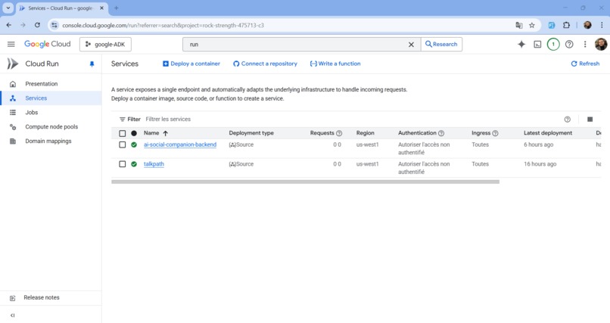This screenshot has width=610, height=323.
Task: Open the ai-social-companion-backend service link
Action: pyautogui.click(x=179, y=144)
